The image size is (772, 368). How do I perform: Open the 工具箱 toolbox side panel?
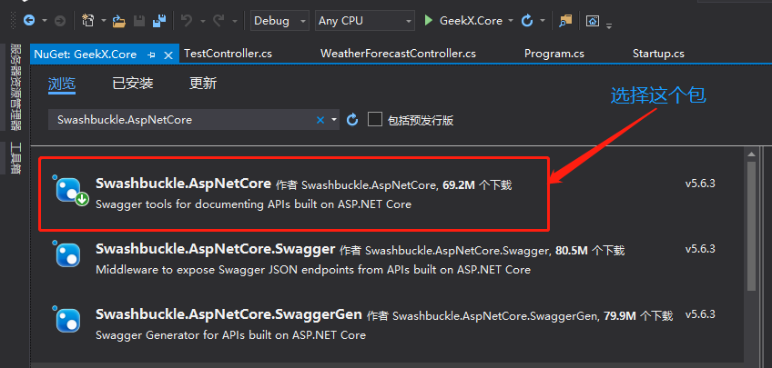[15, 158]
